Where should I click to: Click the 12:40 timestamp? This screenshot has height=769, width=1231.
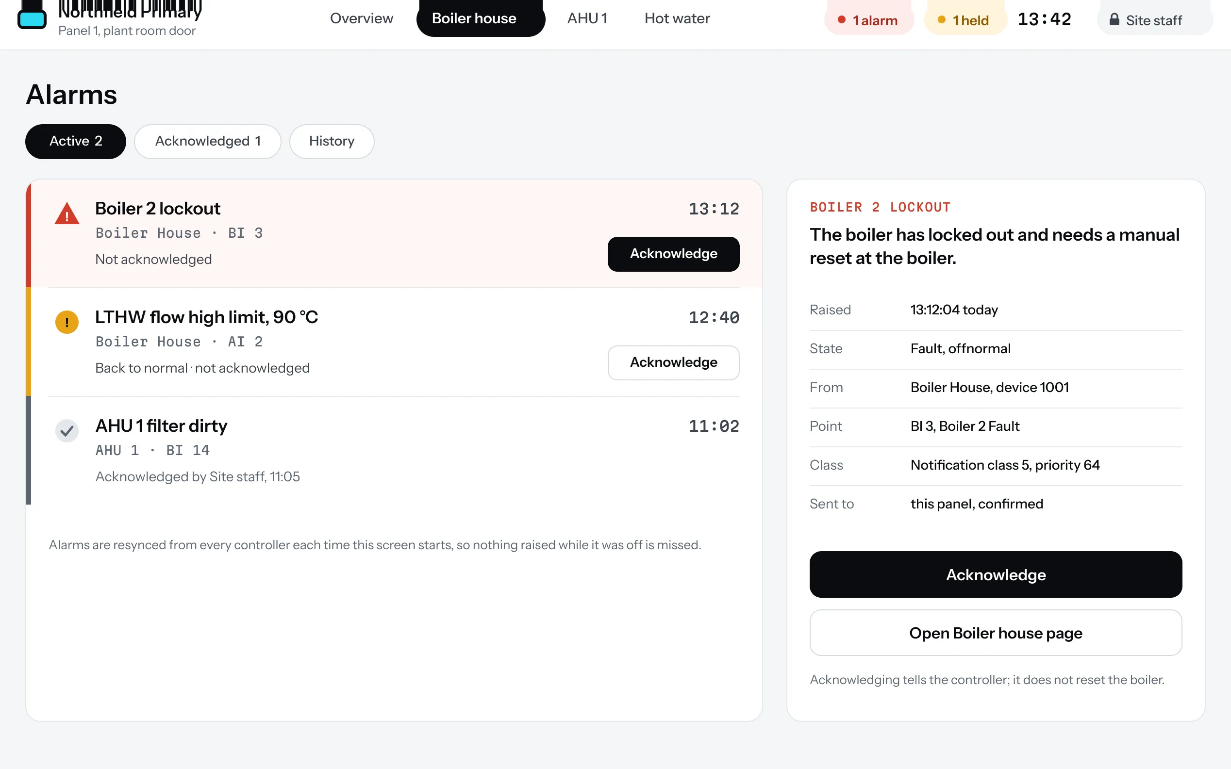coord(714,318)
